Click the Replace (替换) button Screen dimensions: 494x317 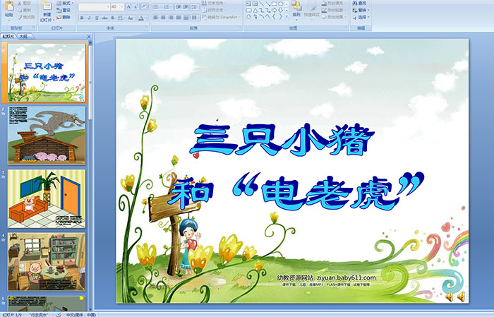[x=361, y=10]
